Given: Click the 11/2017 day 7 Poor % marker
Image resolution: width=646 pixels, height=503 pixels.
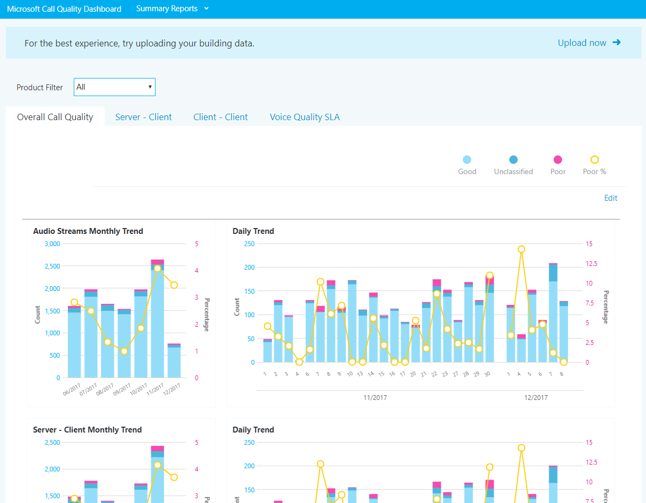Looking at the screenshot, I should 321,281.
